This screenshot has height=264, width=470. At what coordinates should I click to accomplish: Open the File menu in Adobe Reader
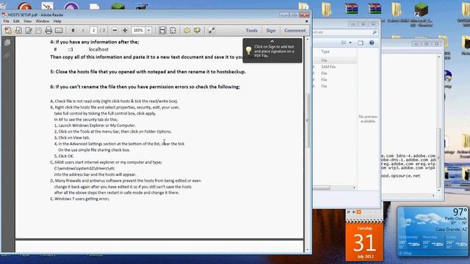(x=7, y=21)
